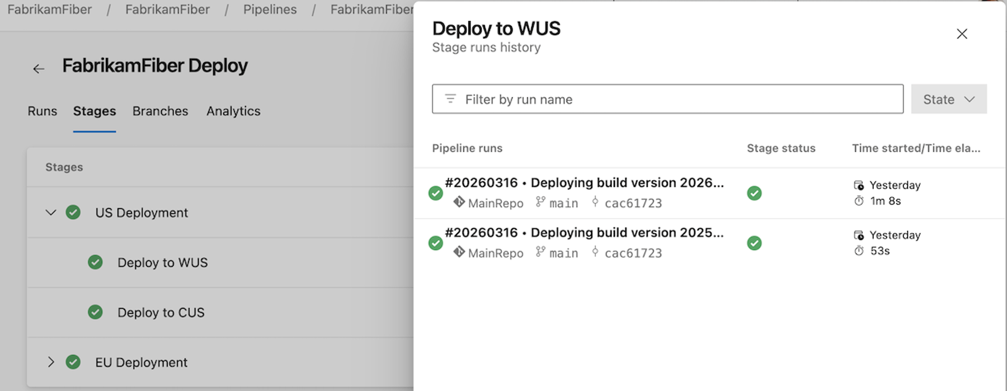Select the Stages tab
The image size is (1007, 391).
point(95,111)
